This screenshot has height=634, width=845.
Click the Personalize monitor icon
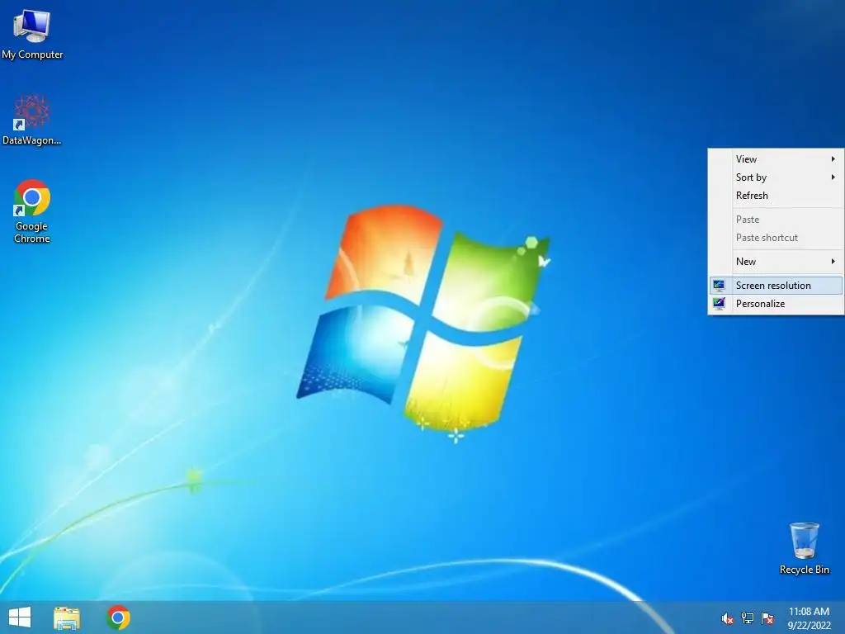click(719, 304)
